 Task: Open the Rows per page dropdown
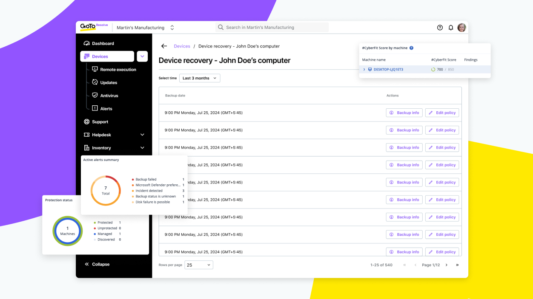click(x=198, y=265)
